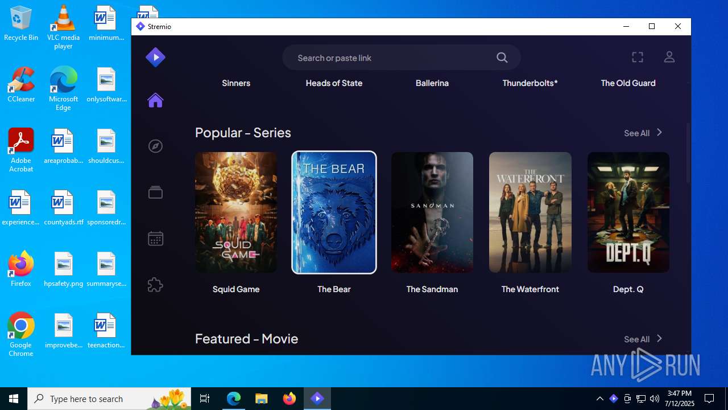728x410 pixels.
Task: Select the teenaction... document on desktop
Action: click(x=106, y=331)
